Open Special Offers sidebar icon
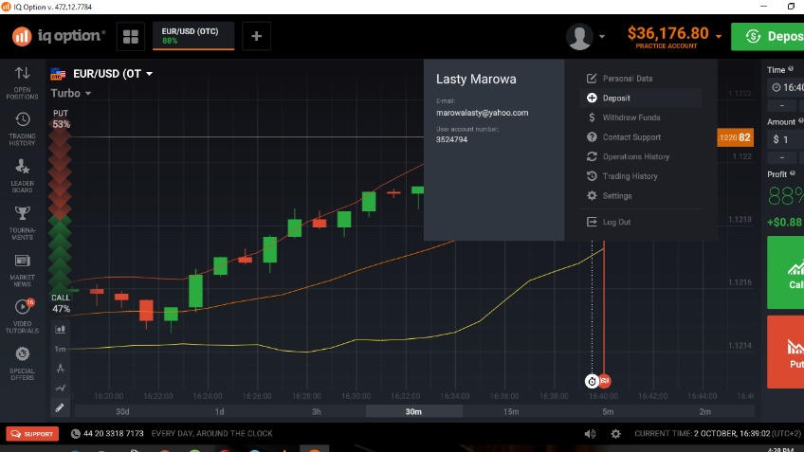The height and width of the screenshot is (452, 804). (x=23, y=362)
